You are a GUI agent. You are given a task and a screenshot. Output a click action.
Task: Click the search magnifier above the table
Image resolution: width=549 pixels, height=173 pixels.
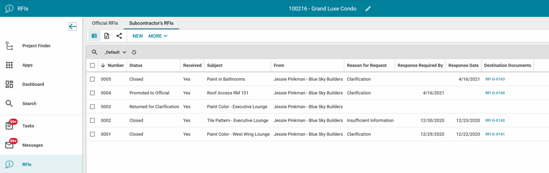pyautogui.click(x=95, y=52)
